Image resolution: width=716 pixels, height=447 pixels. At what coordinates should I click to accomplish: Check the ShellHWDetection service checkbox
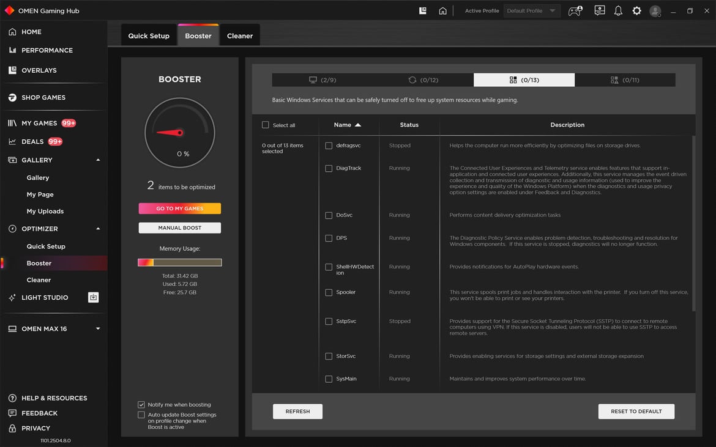click(x=329, y=267)
